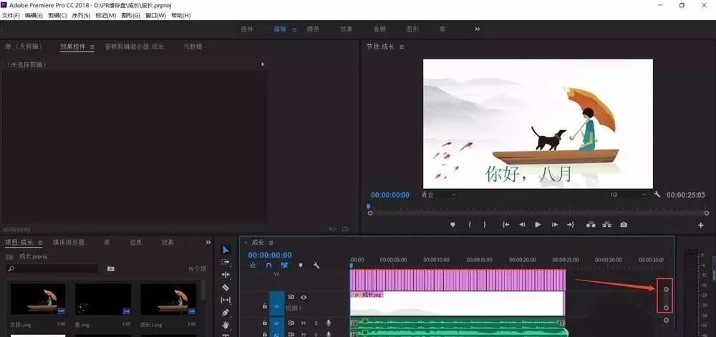Click the program monitor settings wrench

tap(657, 195)
